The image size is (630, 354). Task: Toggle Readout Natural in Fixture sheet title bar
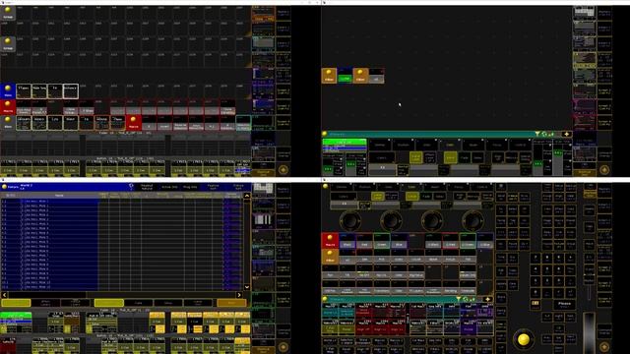(147, 187)
